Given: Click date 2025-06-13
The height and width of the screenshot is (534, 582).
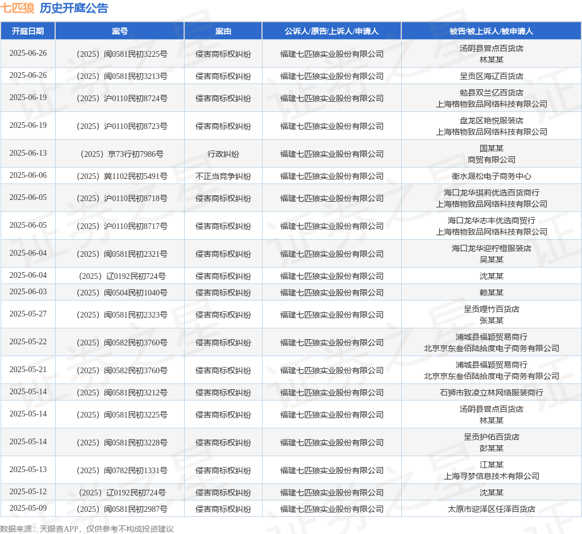Looking at the screenshot, I should tap(28, 153).
